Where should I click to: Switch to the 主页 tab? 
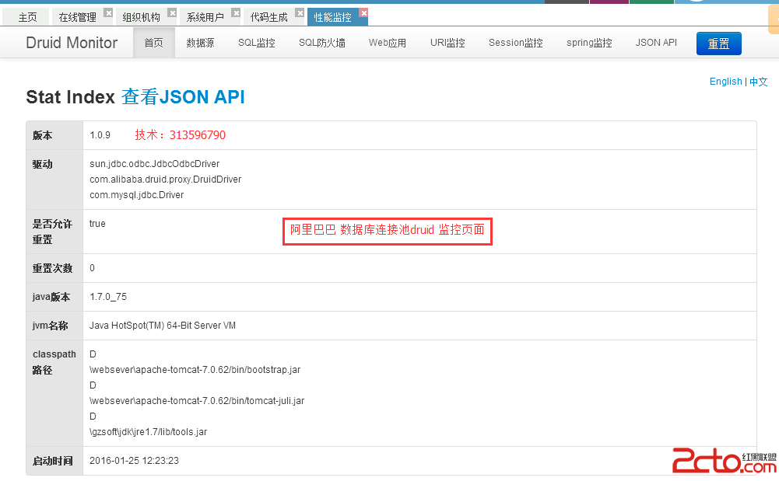(27, 17)
